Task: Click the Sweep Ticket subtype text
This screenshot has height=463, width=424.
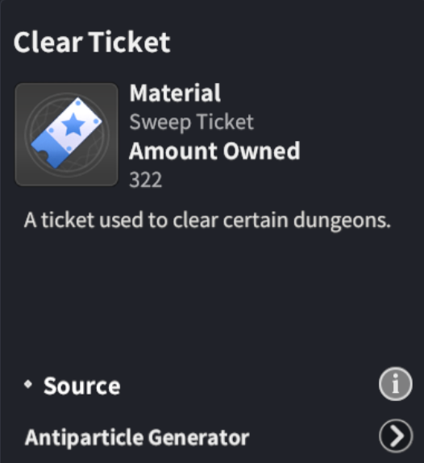Action: point(192,122)
